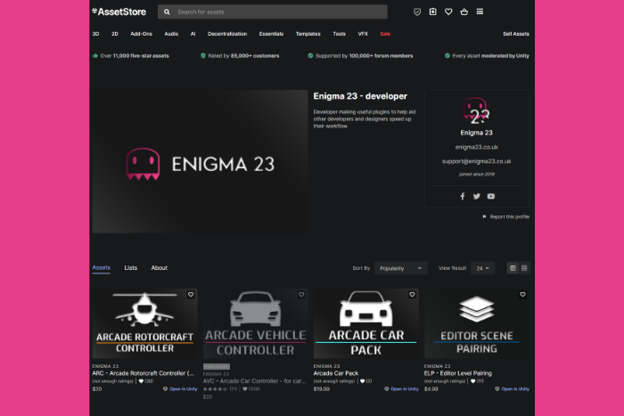Open Enigma 23's Twitter profile icon
The image size is (624, 416).
point(476,196)
